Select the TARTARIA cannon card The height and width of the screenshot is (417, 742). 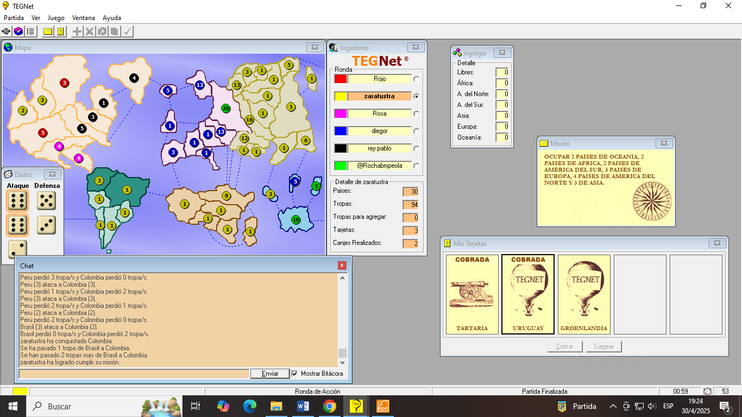[x=472, y=294]
